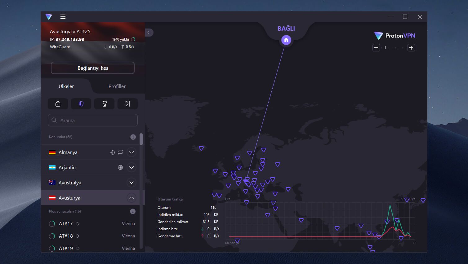Image resolution: width=468 pixels, height=264 pixels.
Task: Select the Avusturya country row
Action: 90,198
